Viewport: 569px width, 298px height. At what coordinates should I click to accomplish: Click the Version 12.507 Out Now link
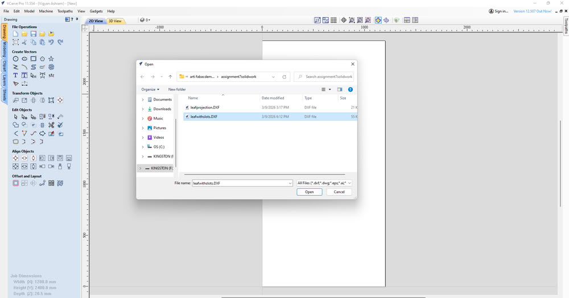pyautogui.click(x=533, y=11)
